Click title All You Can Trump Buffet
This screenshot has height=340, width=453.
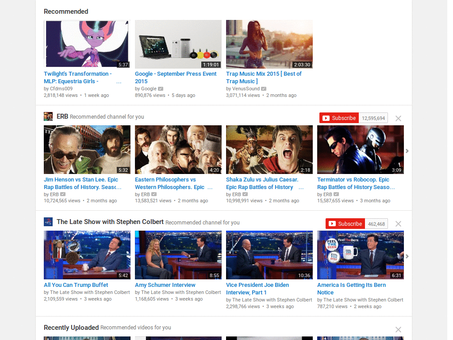[76, 285]
